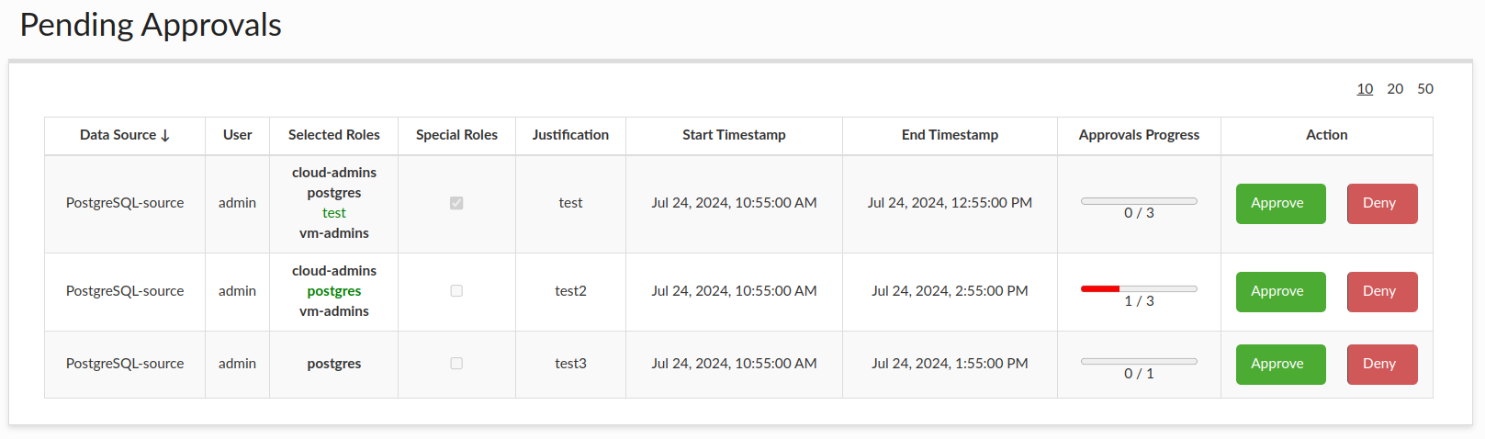This screenshot has height=439, width=1485.
Task: Click the End Timestamp column header
Action: click(950, 135)
